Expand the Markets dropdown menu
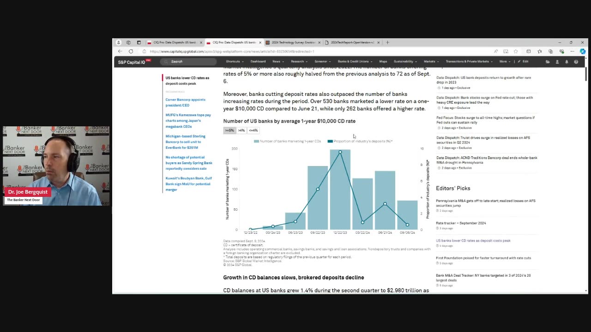Image resolution: width=591 pixels, height=332 pixels. [x=431, y=61]
